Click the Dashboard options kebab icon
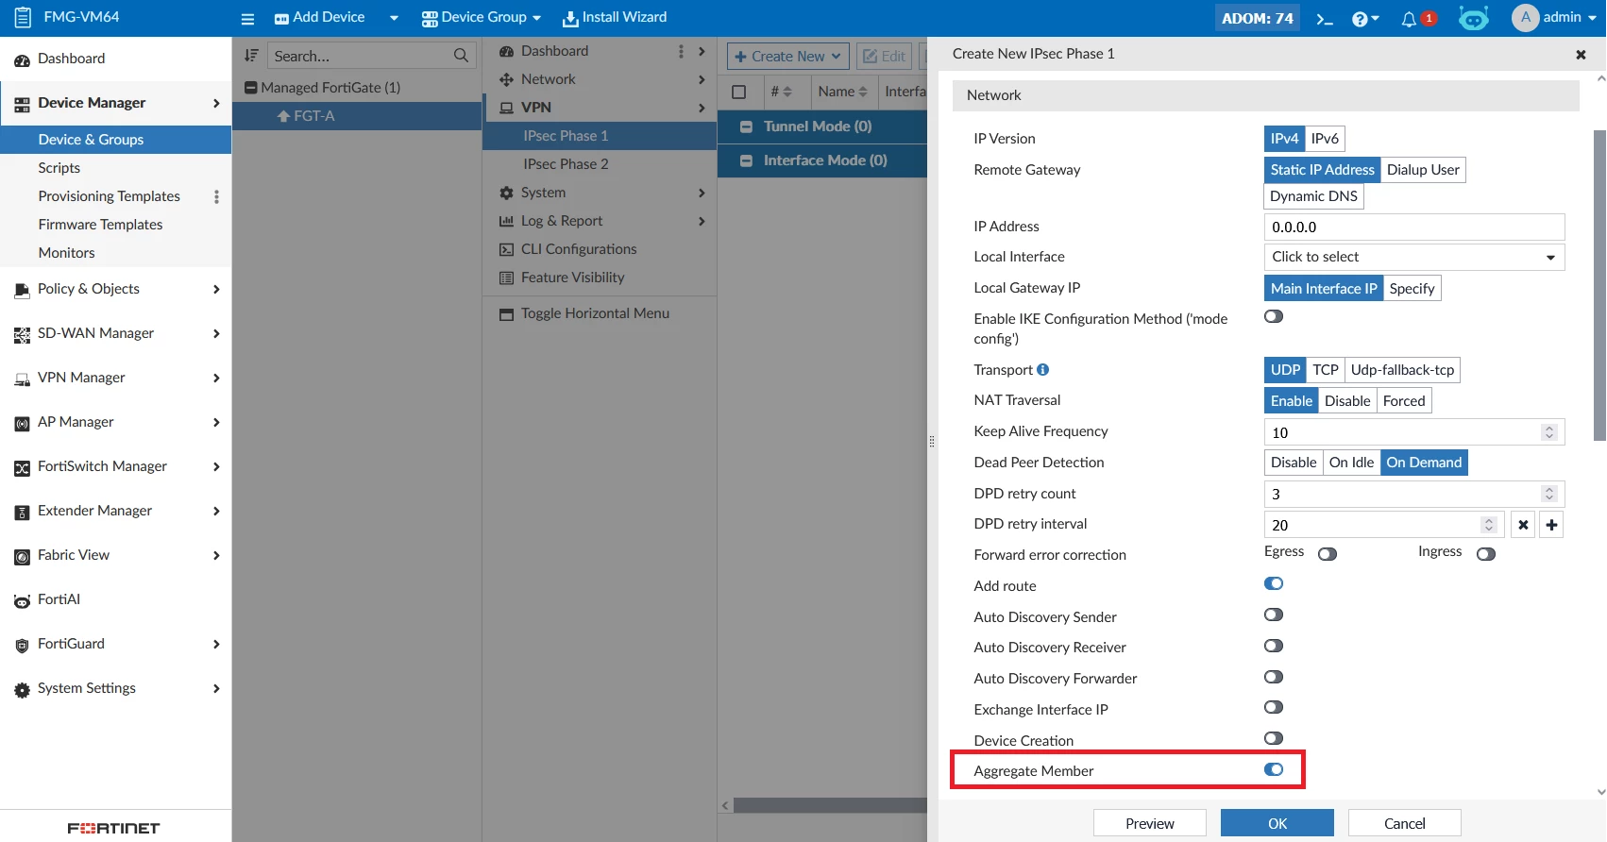 [681, 51]
